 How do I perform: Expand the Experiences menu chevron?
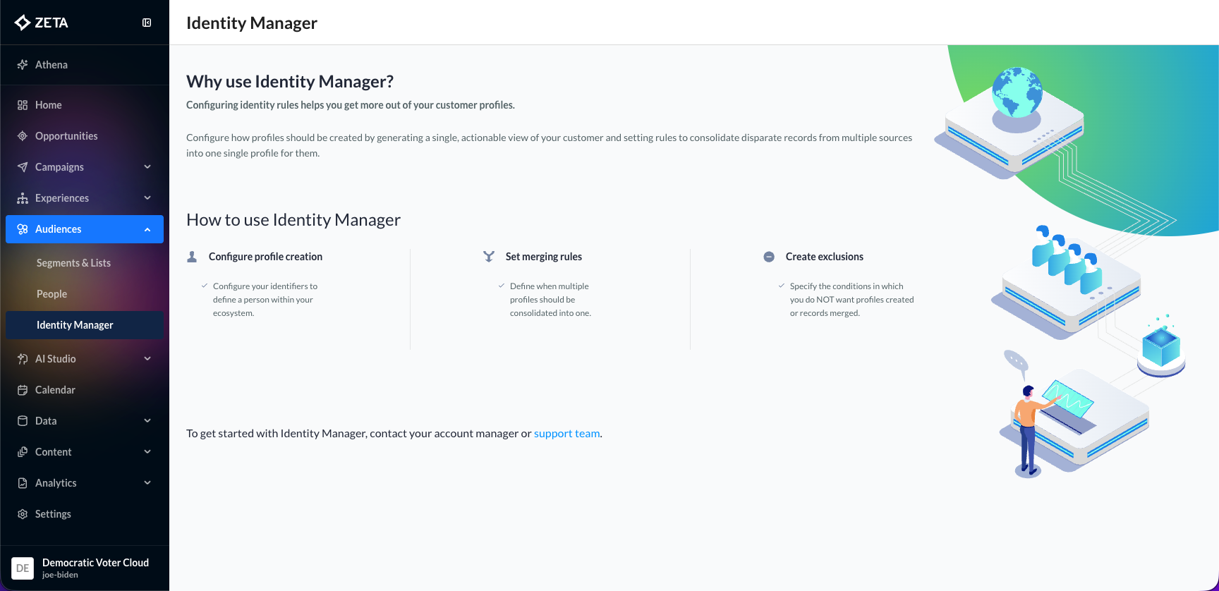coord(147,198)
